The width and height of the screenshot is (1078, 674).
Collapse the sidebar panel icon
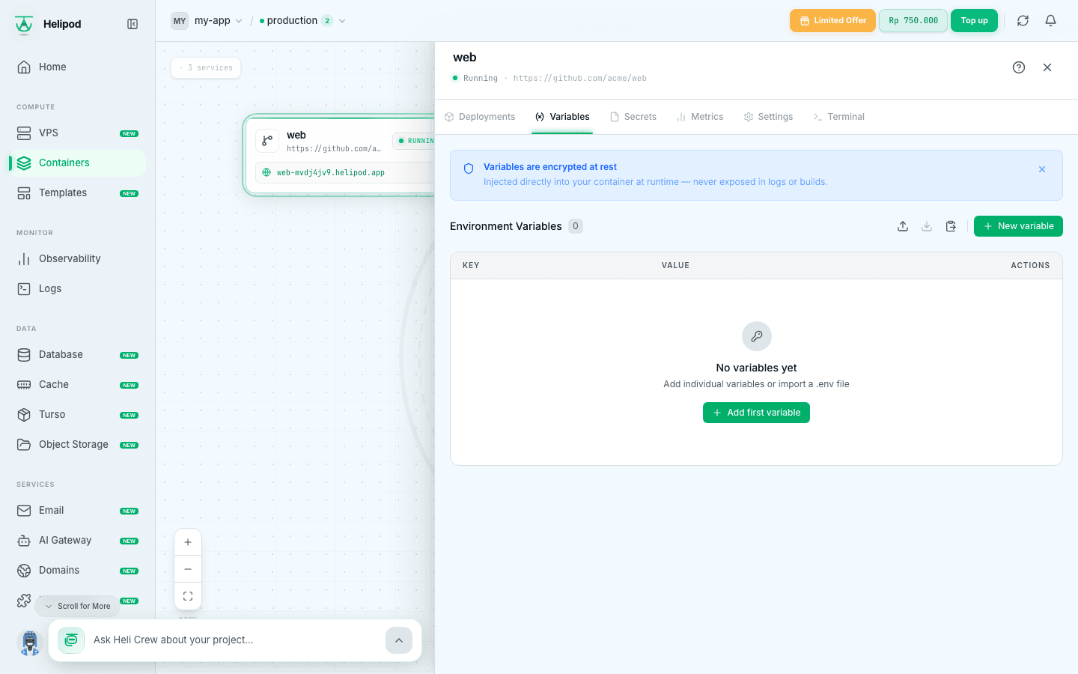pos(133,24)
